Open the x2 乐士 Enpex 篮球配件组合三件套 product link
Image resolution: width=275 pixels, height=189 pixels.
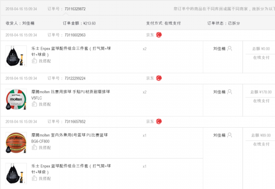[x=71, y=52]
